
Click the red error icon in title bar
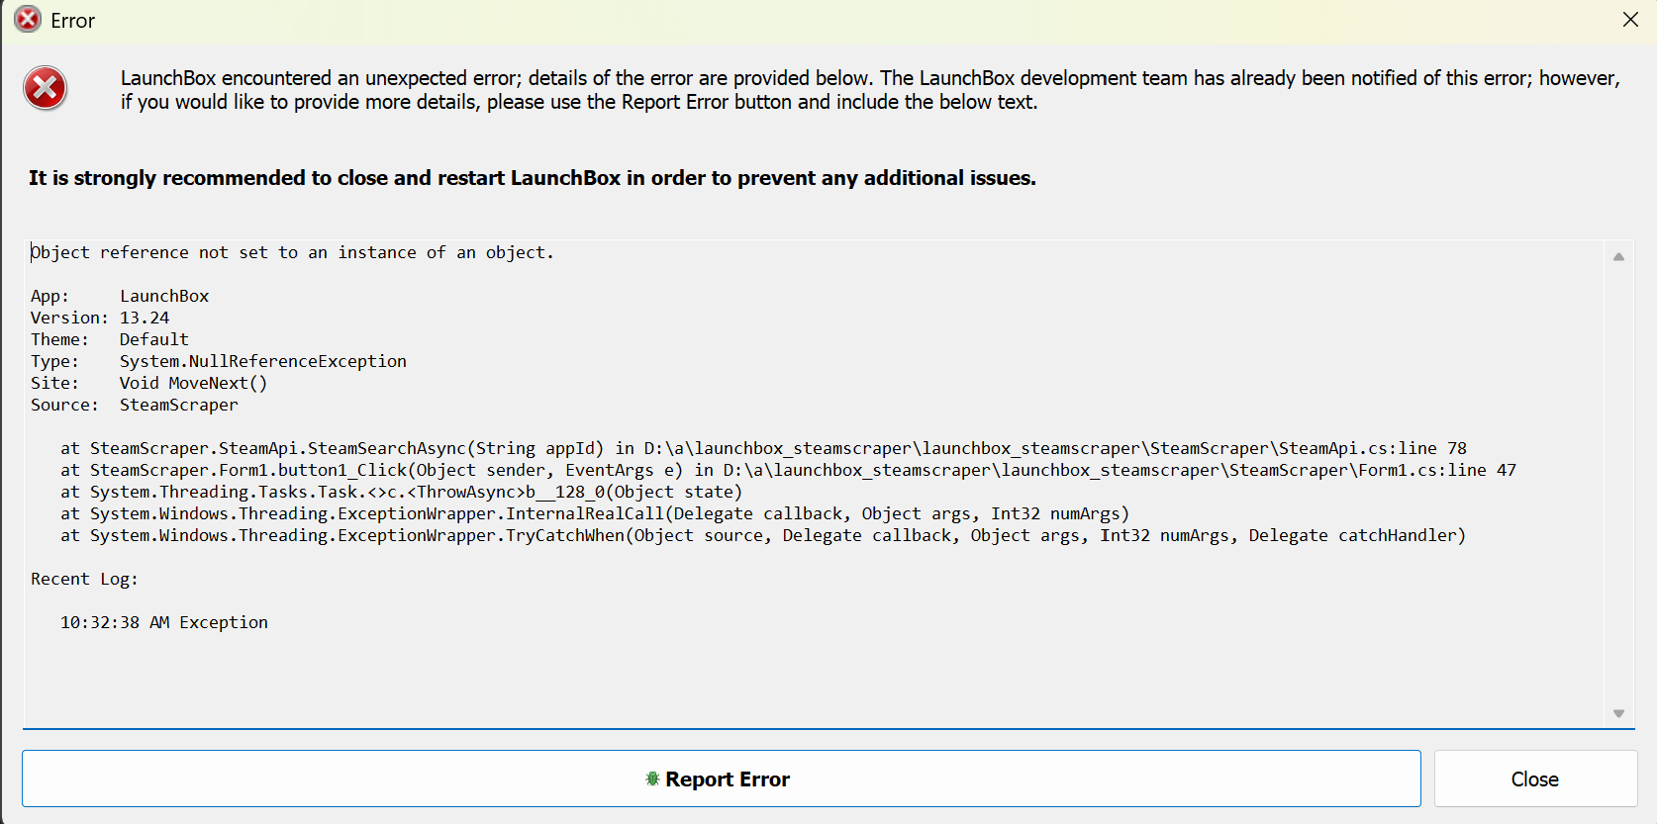pyautogui.click(x=28, y=20)
